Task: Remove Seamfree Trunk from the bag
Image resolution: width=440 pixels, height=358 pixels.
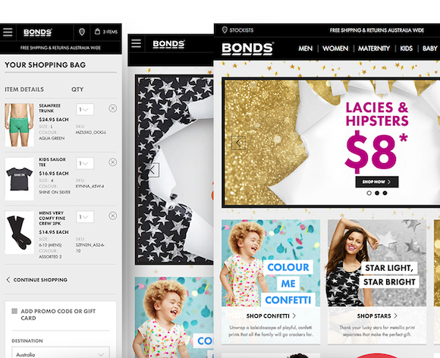Action: (112, 108)
